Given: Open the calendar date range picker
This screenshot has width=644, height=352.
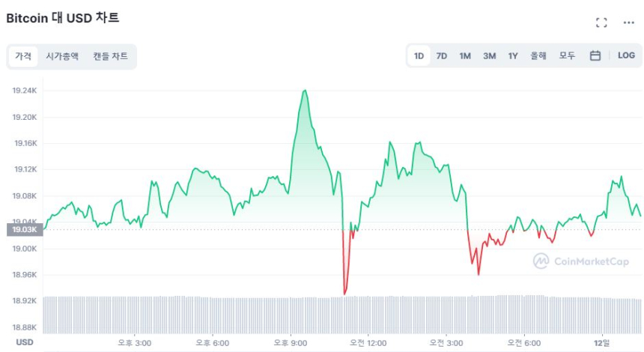Looking at the screenshot, I should pos(595,55).
